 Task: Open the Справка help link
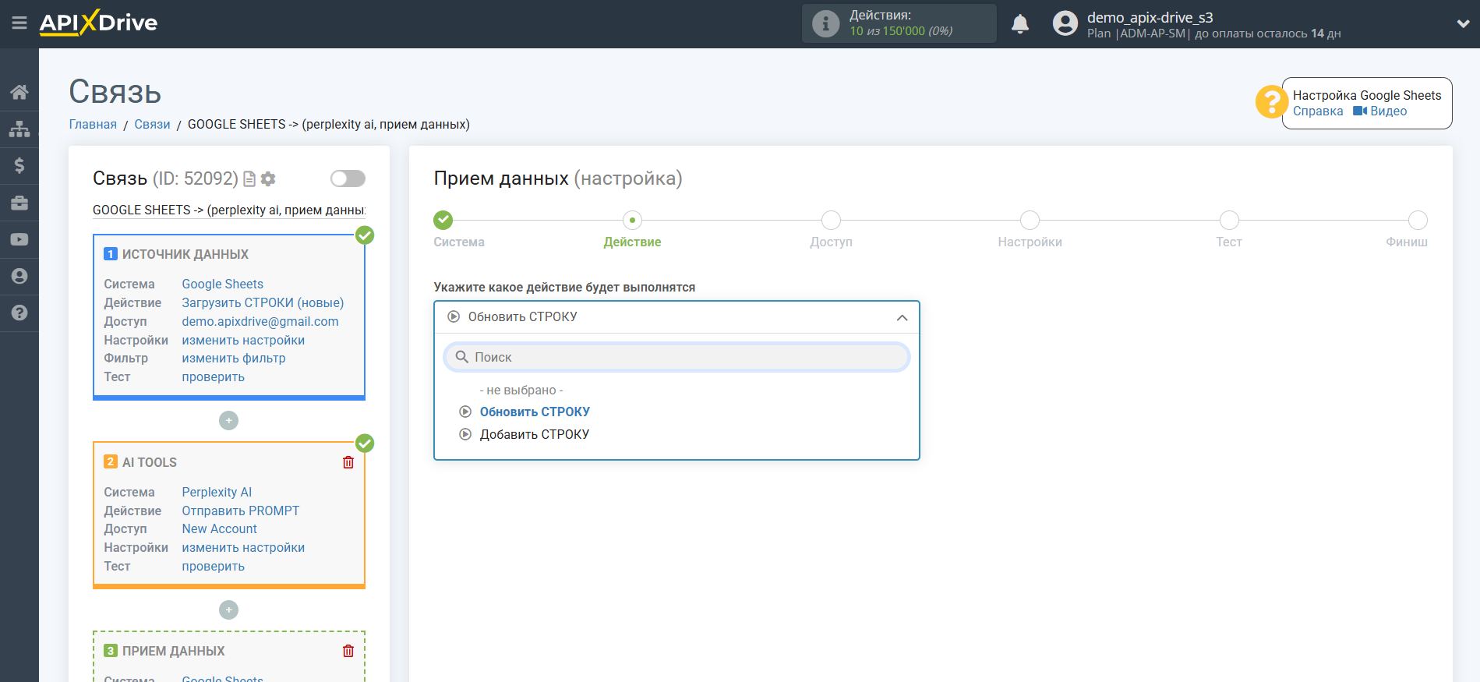1318,111
